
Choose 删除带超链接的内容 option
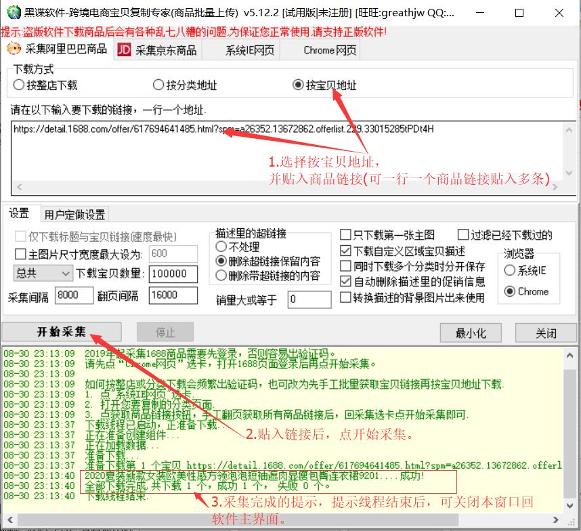[268, 276]
